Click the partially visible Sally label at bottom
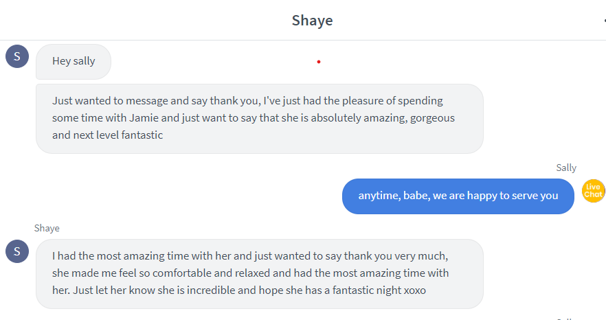The image size is (606, 320). (565, 319)
